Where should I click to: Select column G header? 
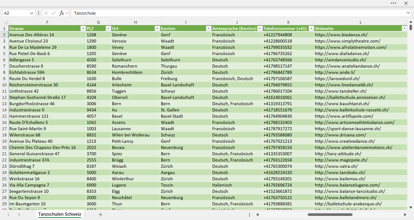tap(99, 22)
